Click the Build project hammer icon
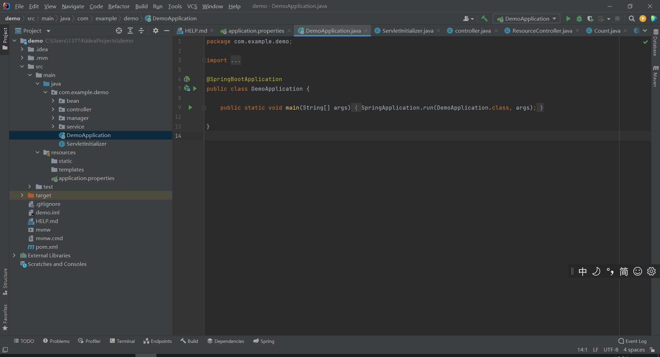Viewport: 660px width, 357px height. (x=484, y=19)
